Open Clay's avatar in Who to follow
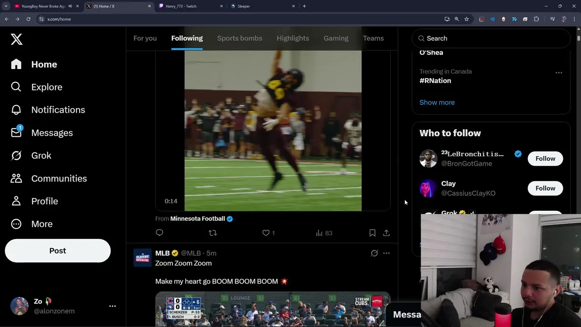Screen dimensions: 581x327 (x=428, y=188)
